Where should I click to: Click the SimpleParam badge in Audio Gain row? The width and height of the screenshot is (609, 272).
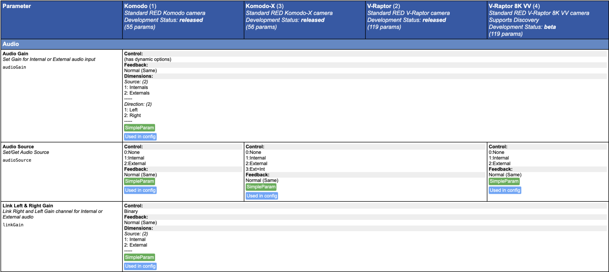pos(140,128)
